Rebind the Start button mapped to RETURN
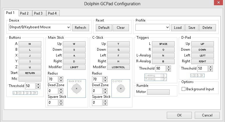The width and height of the screenshot is (225, 122). click(x=30, y=73)
